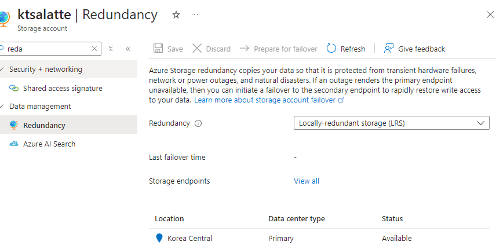Screen dimensions: 496x245
Task: Click the Last failover time label
Action: (177, 157)
